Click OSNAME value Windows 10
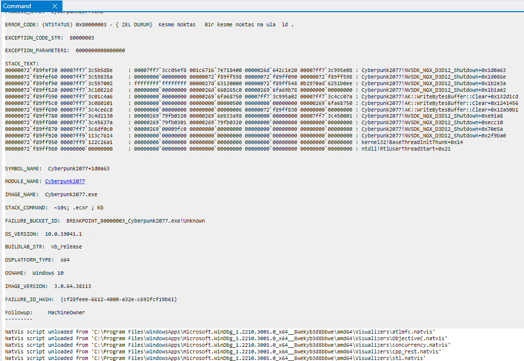 click(48, 273)
